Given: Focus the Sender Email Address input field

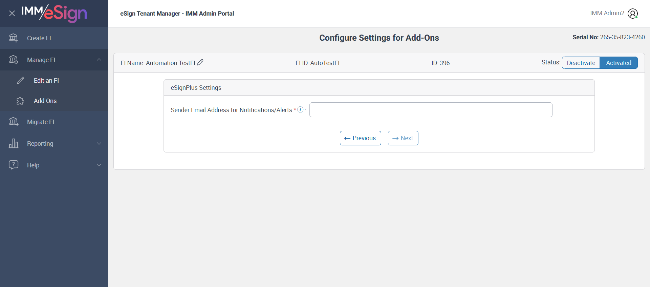Looking at the screenshot, I should [431, 110].
